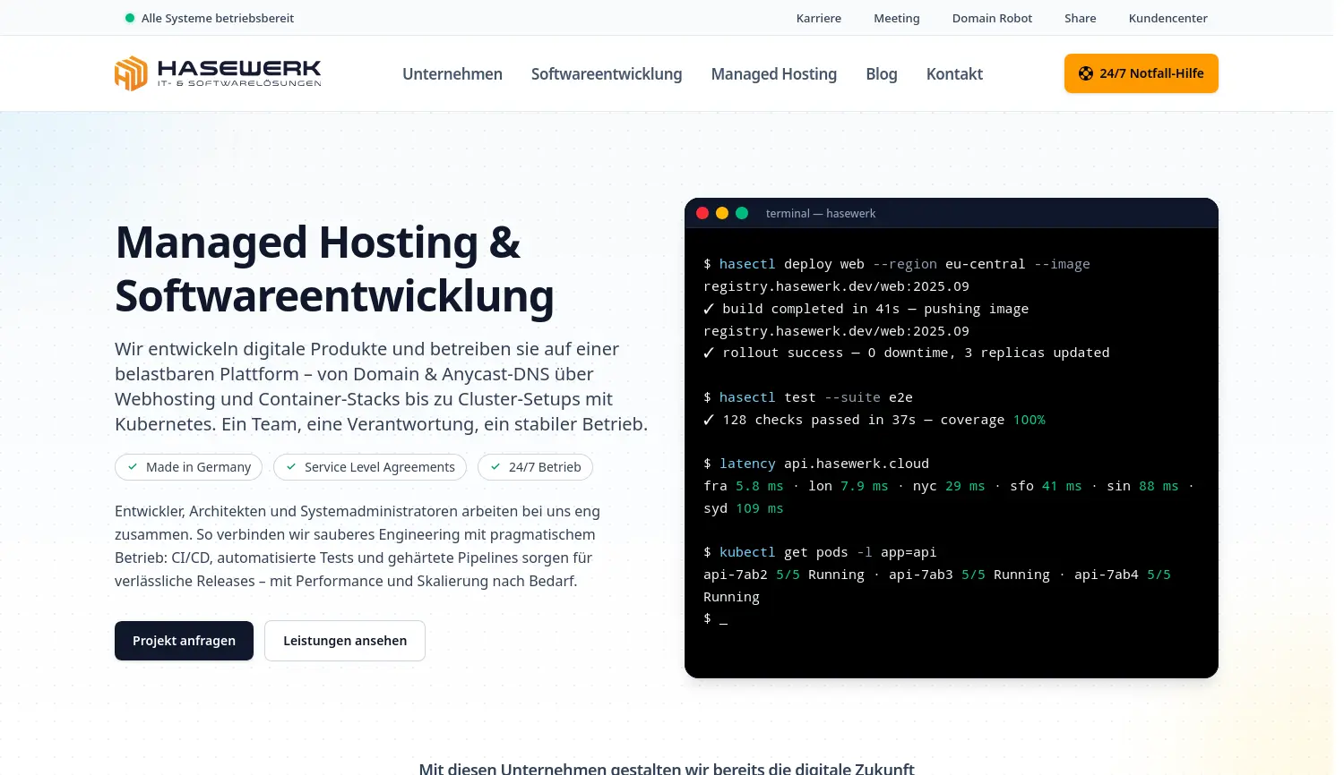
Task: Click the green system status dot
Action: (130, 17)
